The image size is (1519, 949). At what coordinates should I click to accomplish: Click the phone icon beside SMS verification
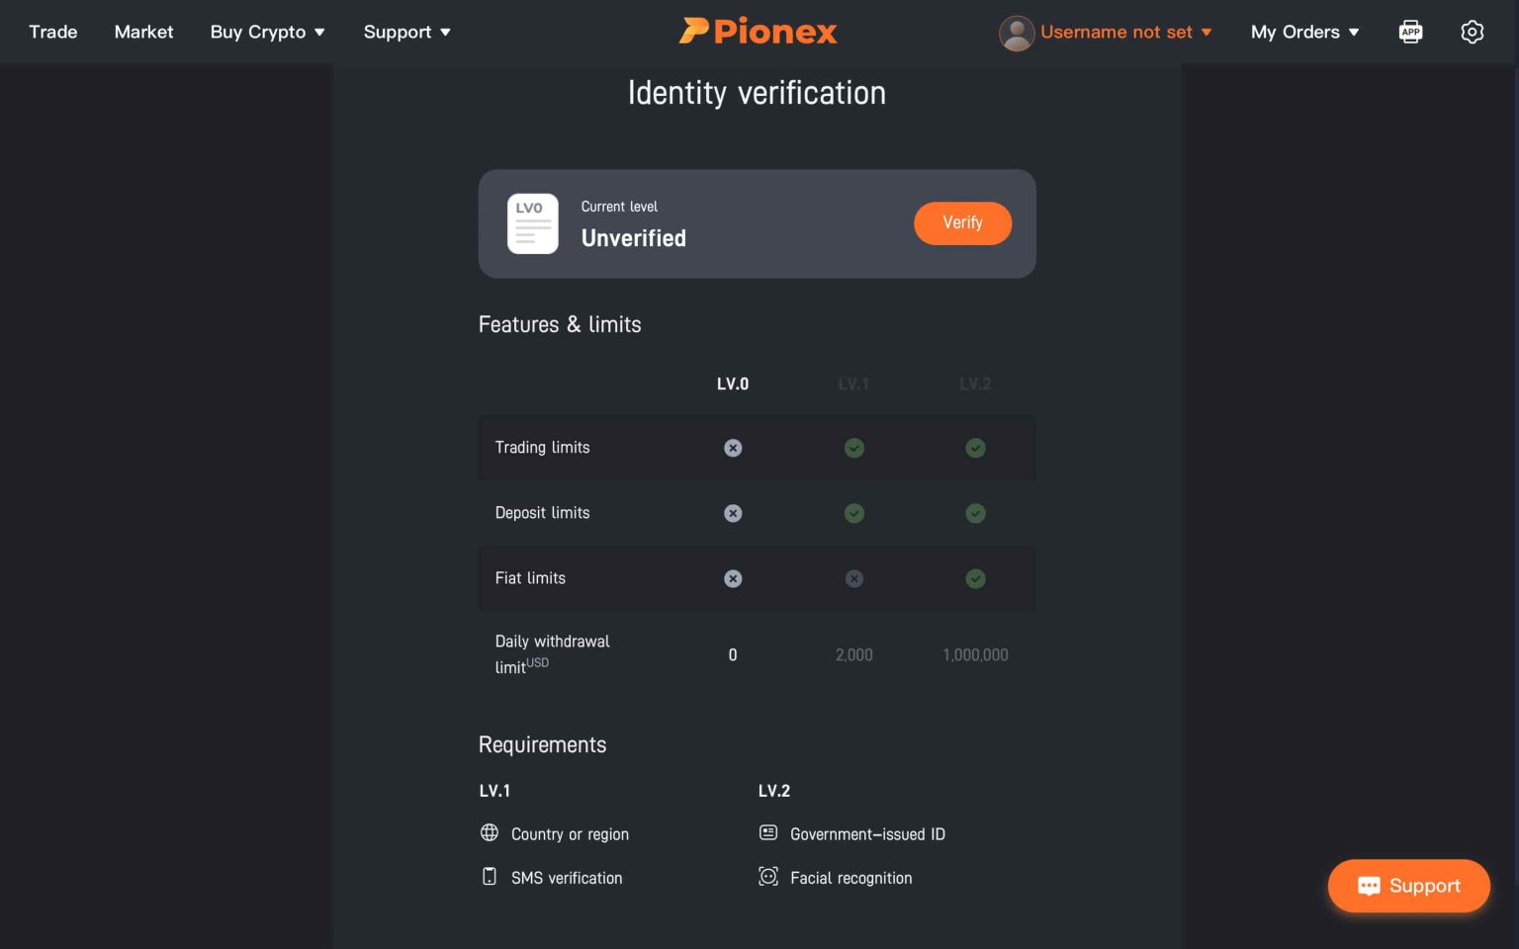490,877
